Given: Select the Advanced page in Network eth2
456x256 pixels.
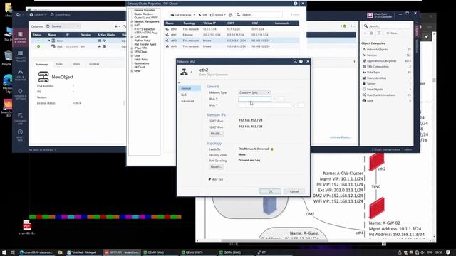Looking at the screenshot, I should 187,101.
